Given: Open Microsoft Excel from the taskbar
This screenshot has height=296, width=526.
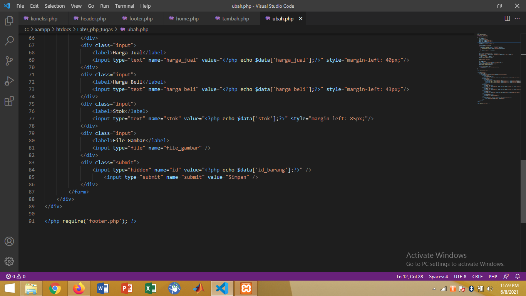Looking at the screenshot, I should [151, 288].
